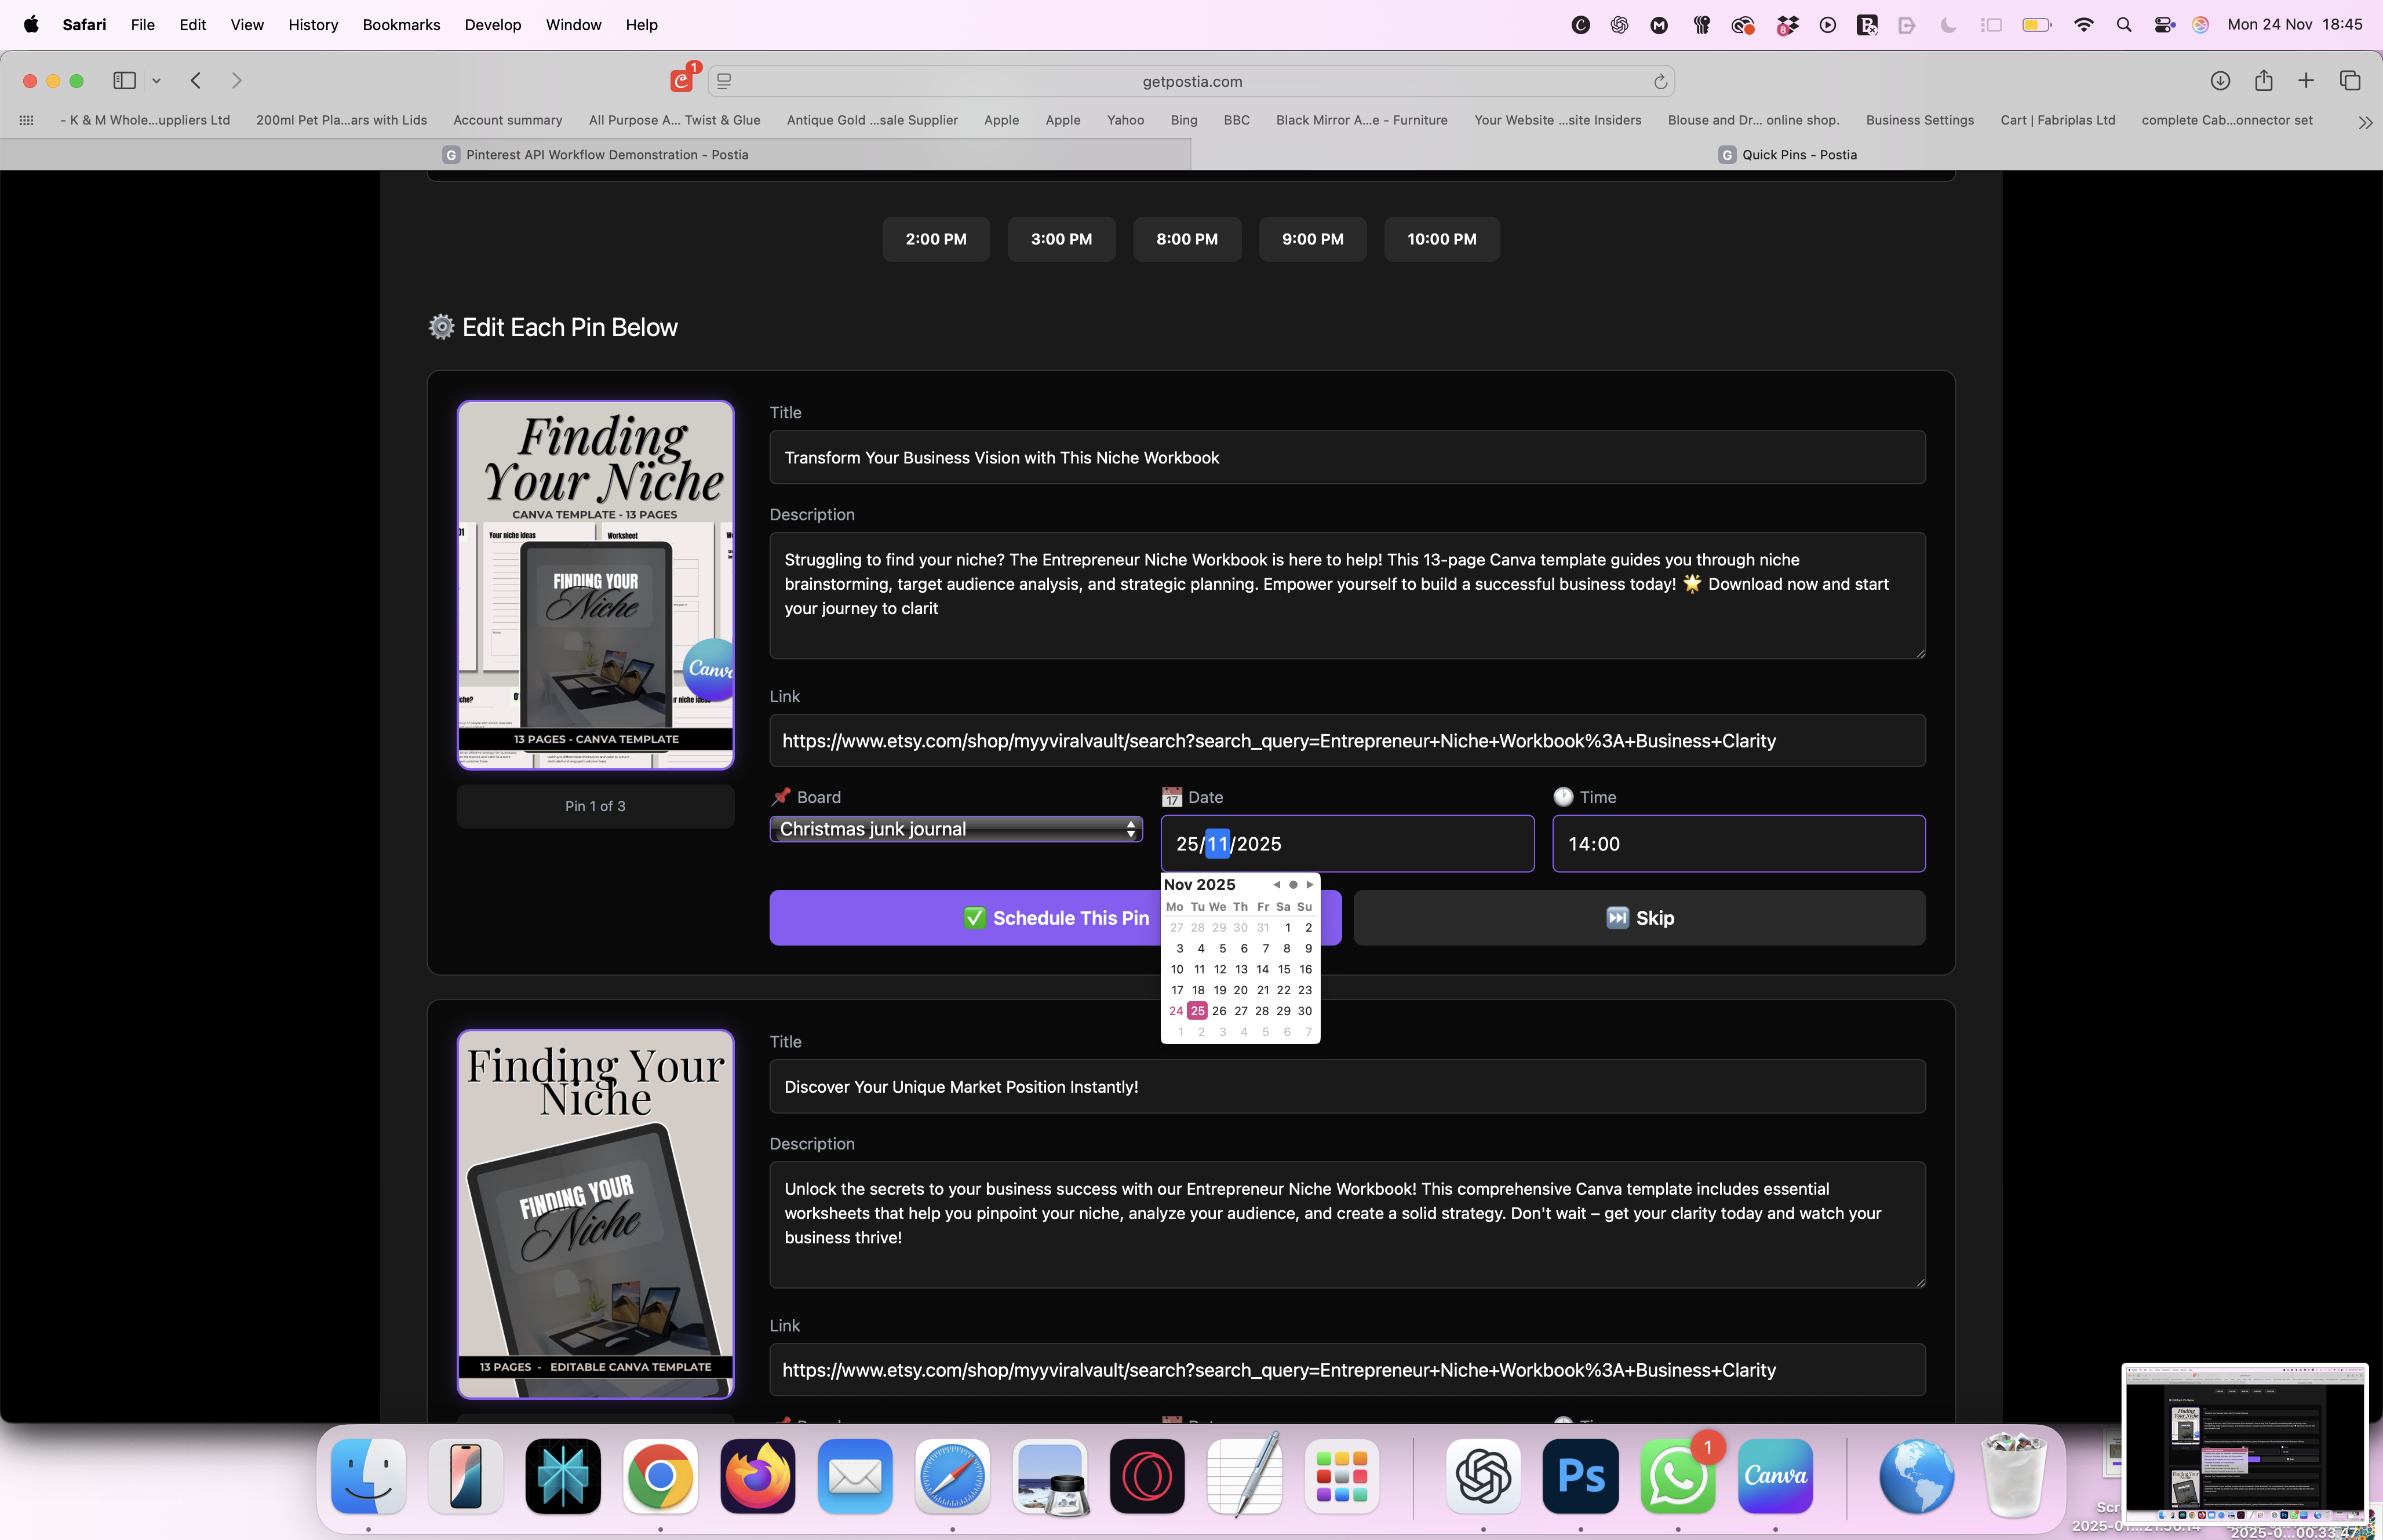The image size is (2383, 1540).
Task: Click the first pin's Title input field
Action: pos(1346,458)
